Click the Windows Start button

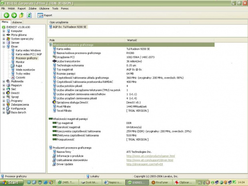click(12, 182)
